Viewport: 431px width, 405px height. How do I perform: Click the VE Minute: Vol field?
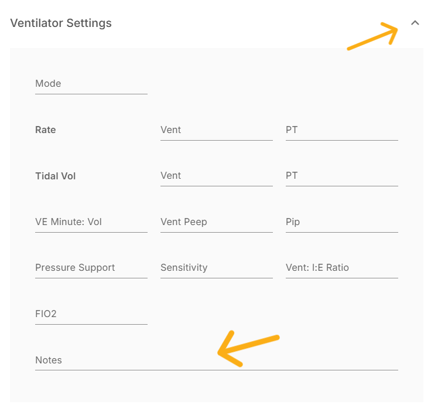click(91, 222)
